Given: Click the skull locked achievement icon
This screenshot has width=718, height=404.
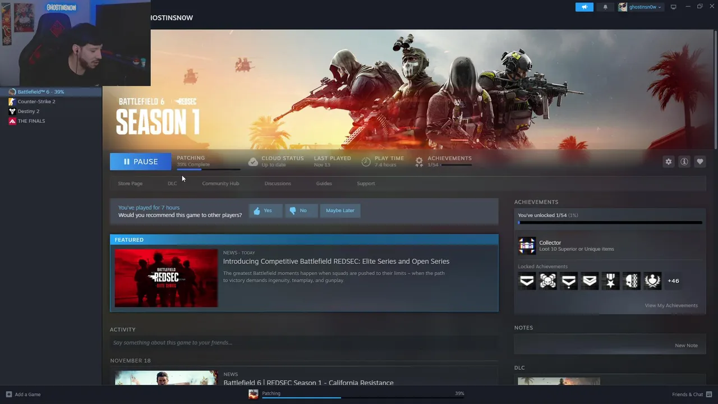Looking at the screenshot, I should point(548,281).
